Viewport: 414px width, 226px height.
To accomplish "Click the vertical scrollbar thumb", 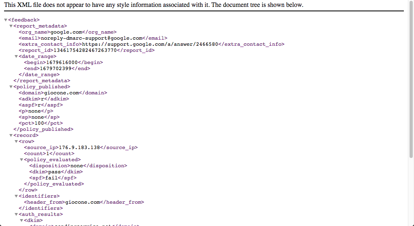I will (x=411, y=80).
